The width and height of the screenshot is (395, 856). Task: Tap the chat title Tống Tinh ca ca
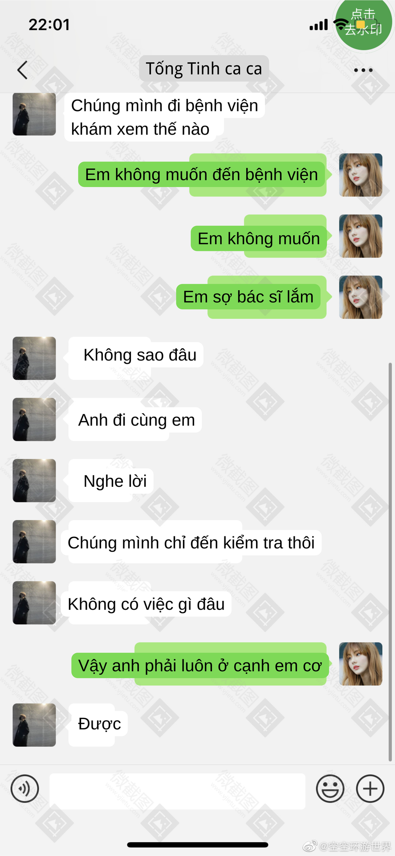click(204, 69)
